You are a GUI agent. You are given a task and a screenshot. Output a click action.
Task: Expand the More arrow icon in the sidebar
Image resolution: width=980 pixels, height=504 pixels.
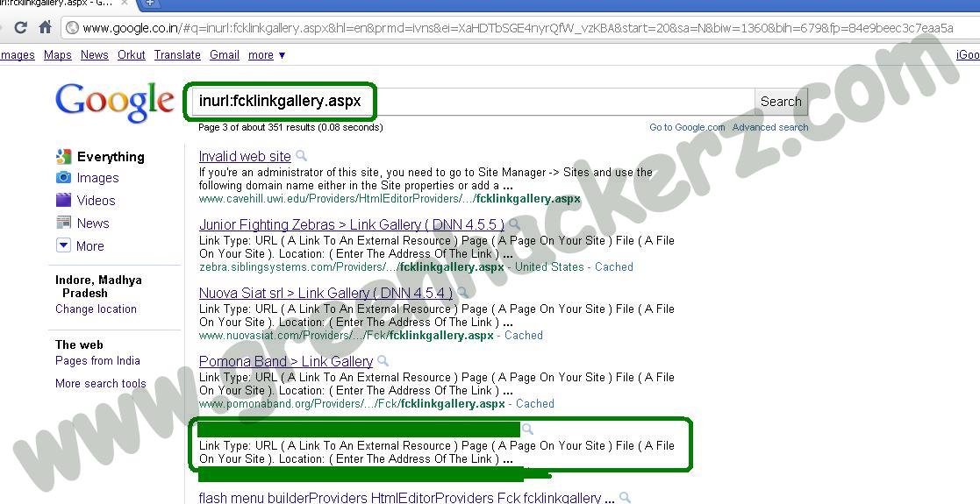click(63, 245)
